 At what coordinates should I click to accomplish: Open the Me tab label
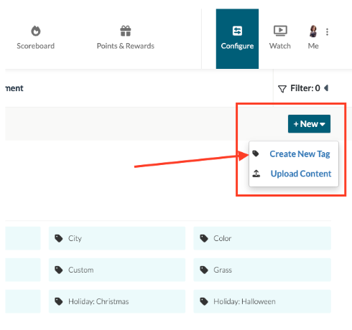[313, 46]
